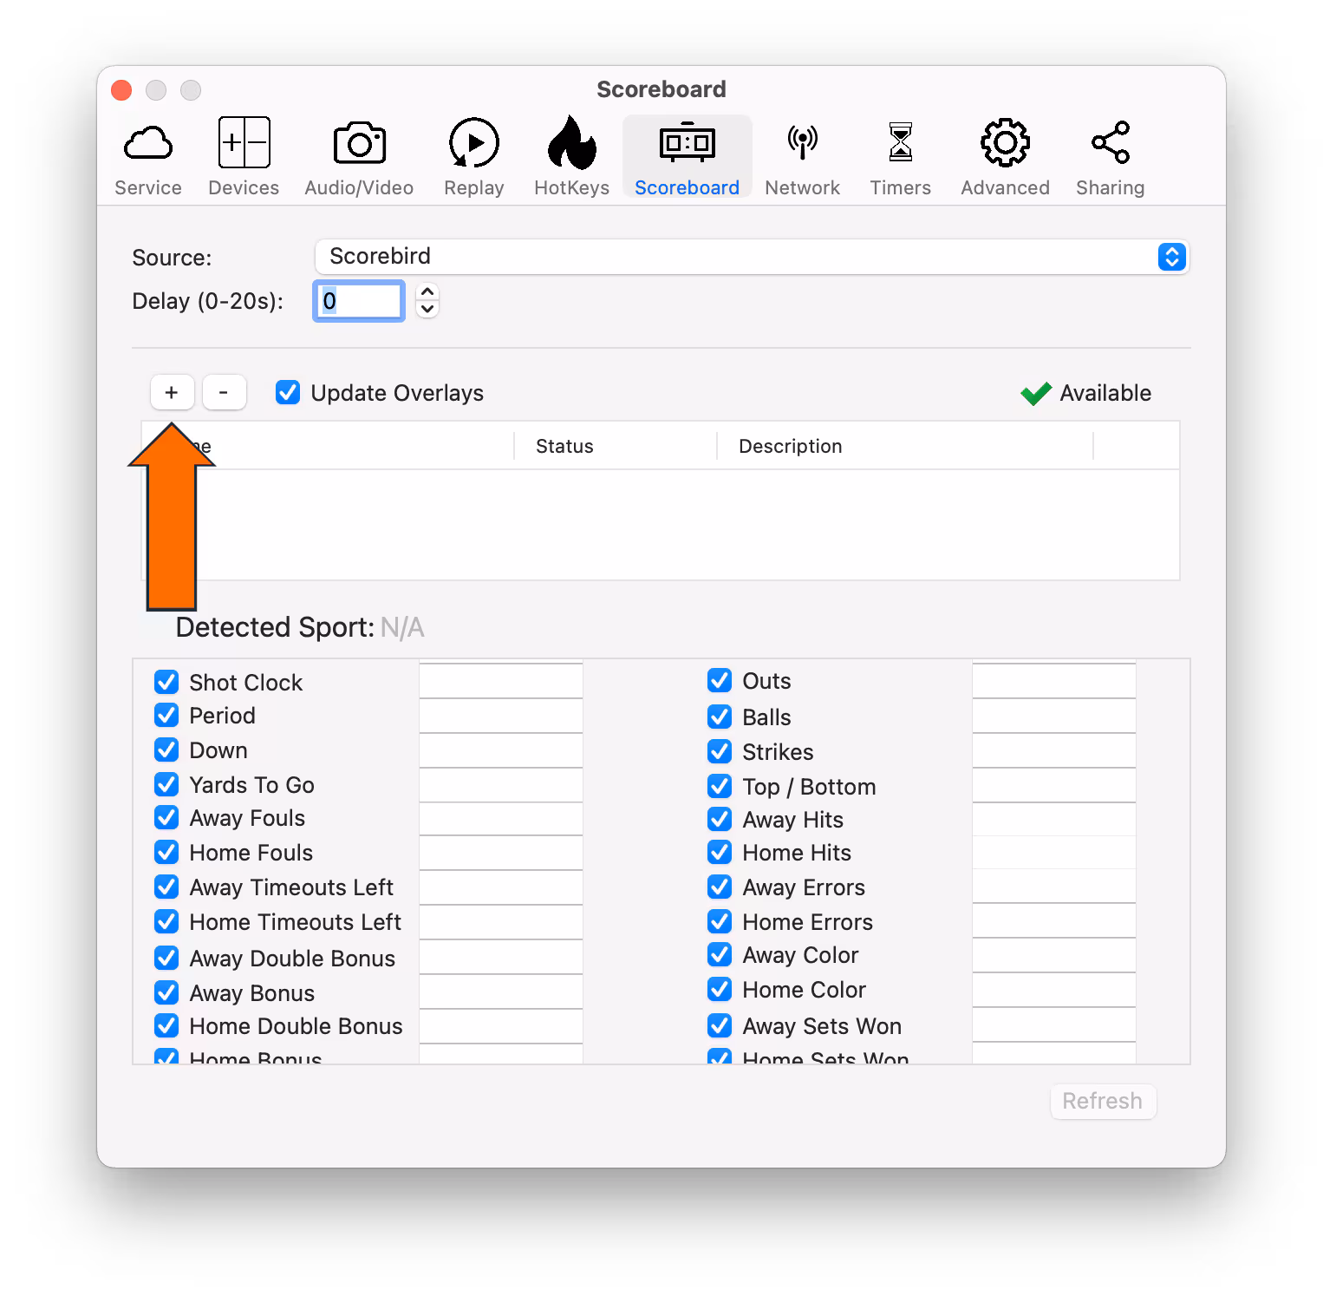Toggle the Away Sets Won checkbox
Screen dimensions: 1323x1296
[720, 1025]
